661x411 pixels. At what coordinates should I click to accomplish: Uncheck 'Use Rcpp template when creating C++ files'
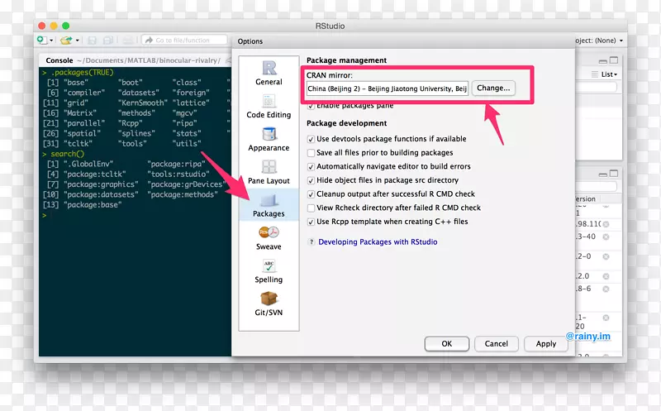tap(311, 222)
